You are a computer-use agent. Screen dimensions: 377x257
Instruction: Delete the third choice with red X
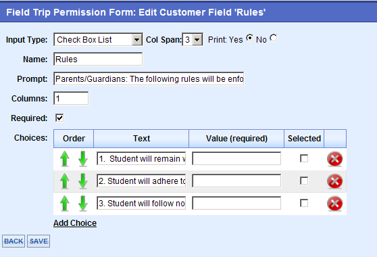[x=334, y=204]
